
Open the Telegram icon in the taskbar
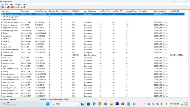[x=106, y=104]
